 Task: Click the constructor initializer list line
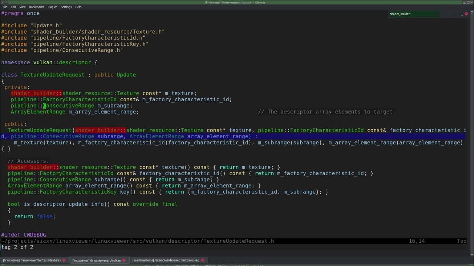coord(238,143)
